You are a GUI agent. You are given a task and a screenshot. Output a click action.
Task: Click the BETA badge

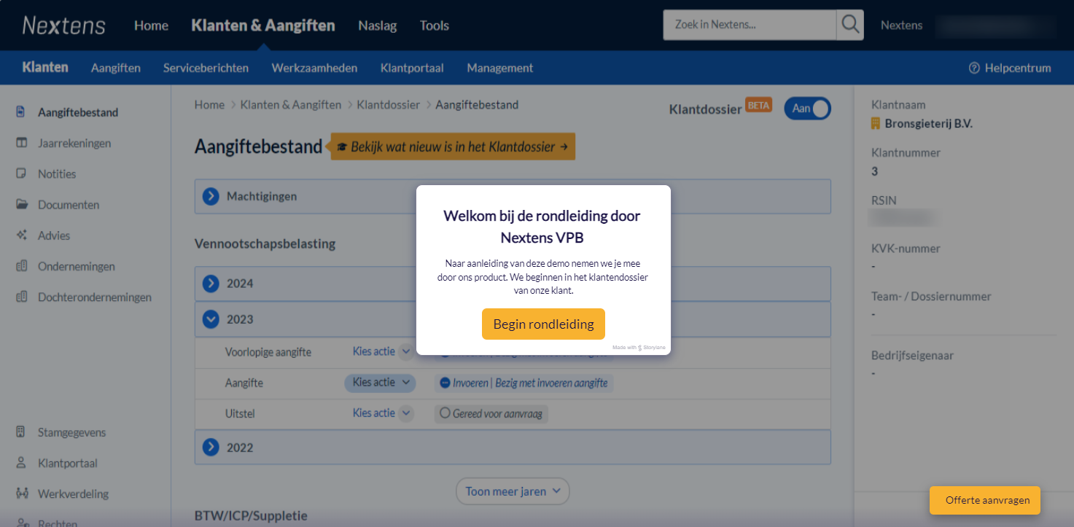[x=758, y=105]
